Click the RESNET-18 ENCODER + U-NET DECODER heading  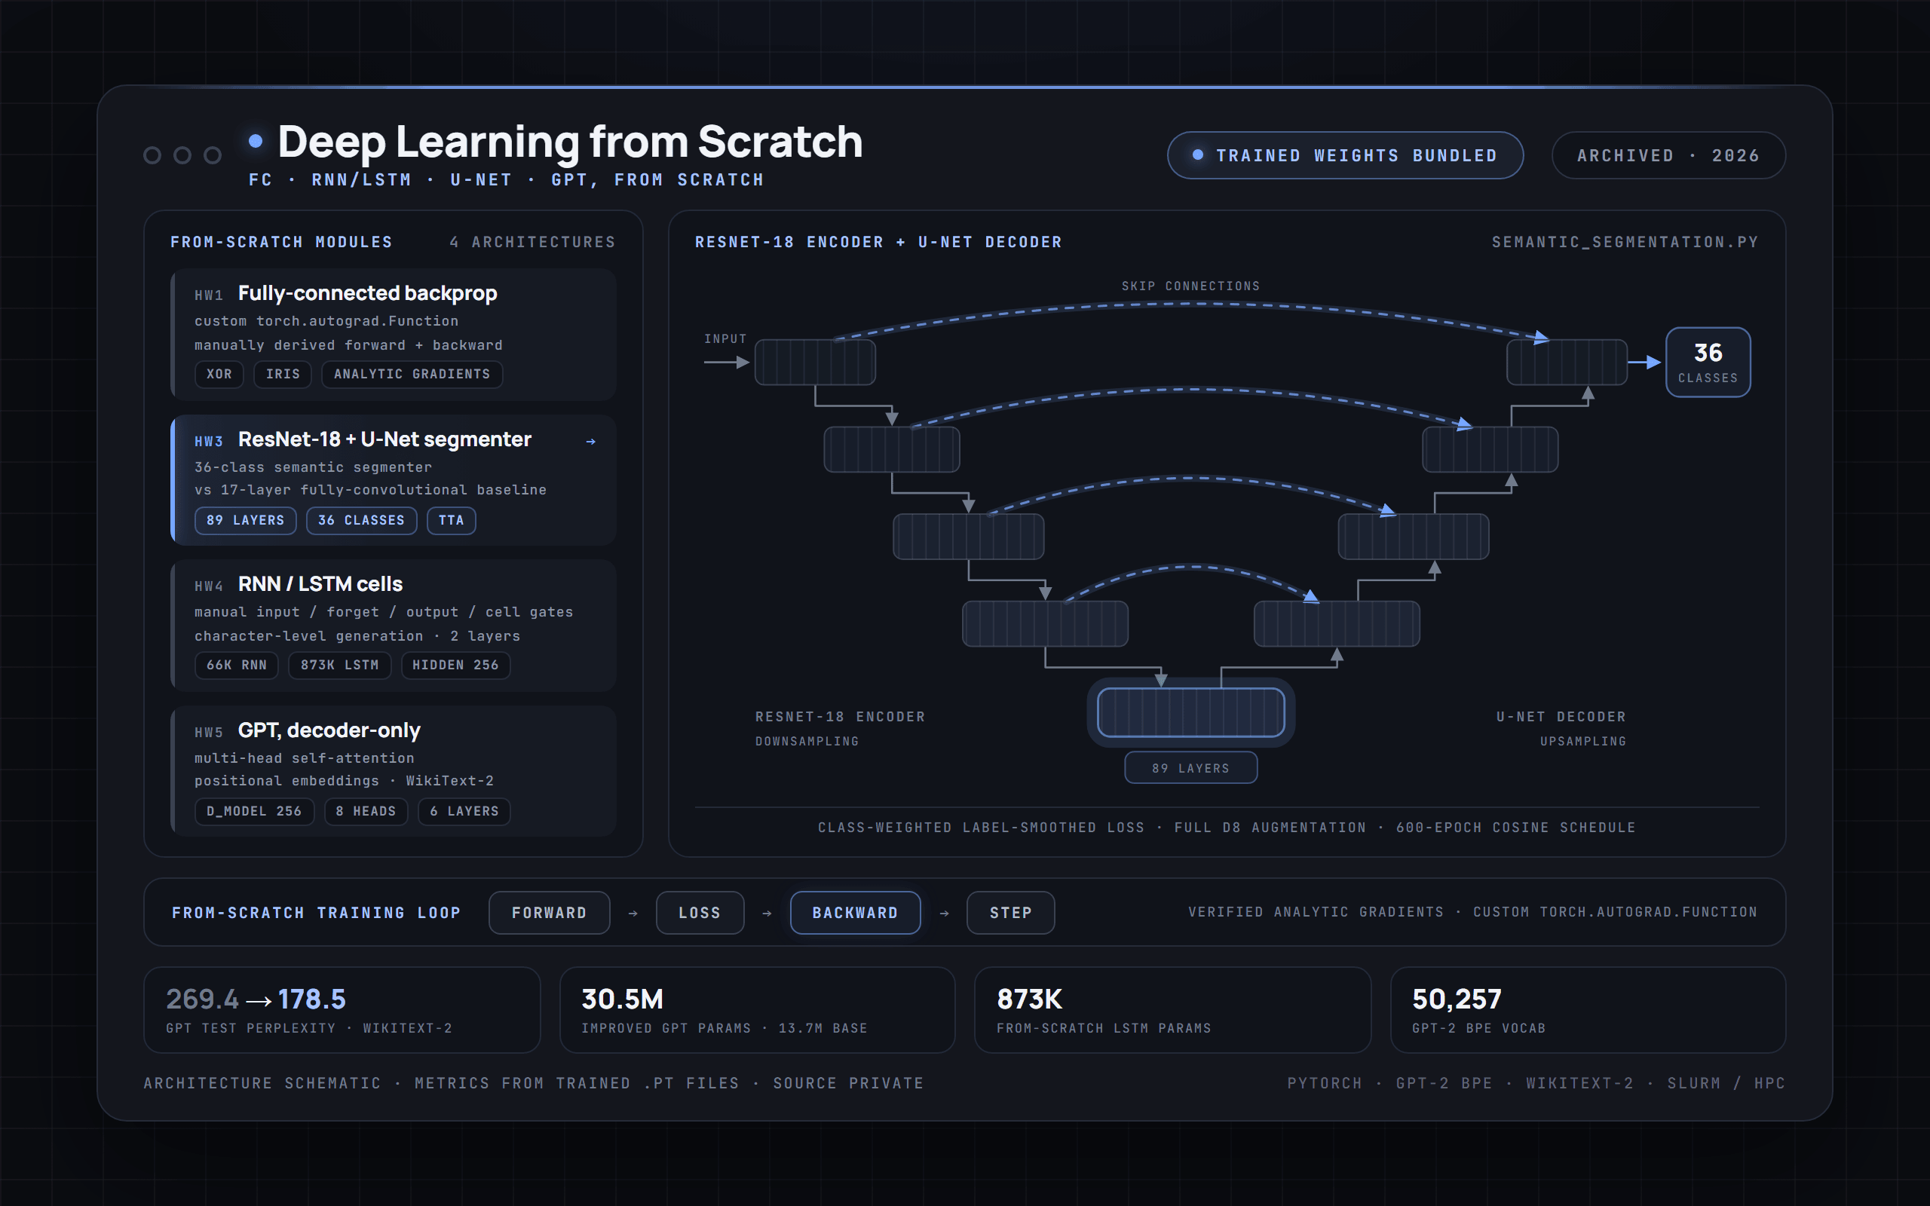pos(879,243)
